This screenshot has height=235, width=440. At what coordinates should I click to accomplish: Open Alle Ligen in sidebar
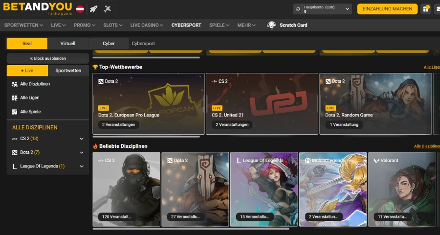[x=30, y=98]
